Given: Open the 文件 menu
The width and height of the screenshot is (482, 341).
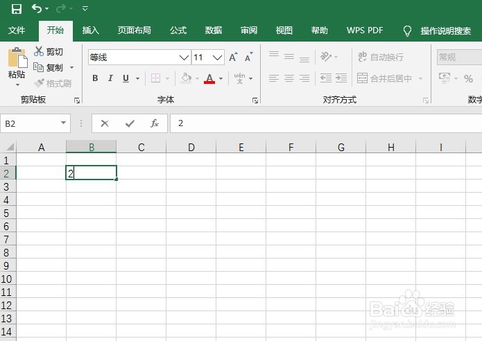Looking at the screenshot, I should pyautogui.click(x=17, y=30).
